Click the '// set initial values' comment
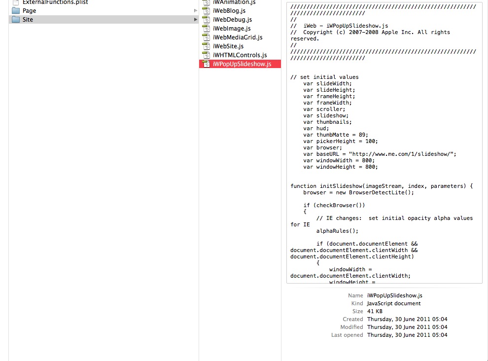 (324, 77)
